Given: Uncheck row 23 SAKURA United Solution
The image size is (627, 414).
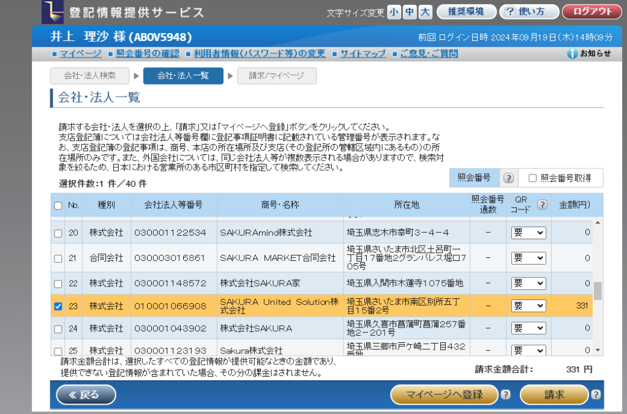Looking at the screenshot, I should coord(58,306).
